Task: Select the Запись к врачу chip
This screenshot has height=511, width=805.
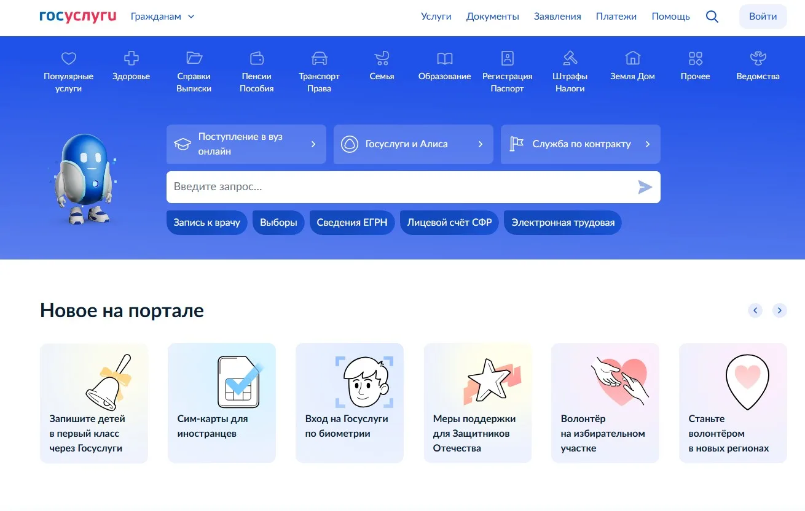Action: pos(207,223)
